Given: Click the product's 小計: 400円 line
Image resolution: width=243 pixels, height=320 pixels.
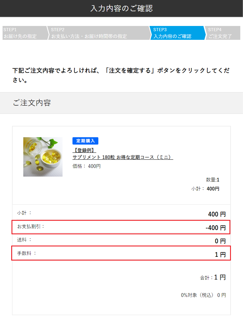Looking at the screenshot, I should (205, 189).
